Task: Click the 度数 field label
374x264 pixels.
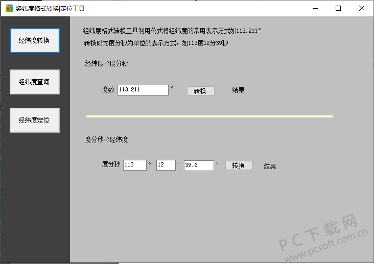Action: [x=108, y=90]
